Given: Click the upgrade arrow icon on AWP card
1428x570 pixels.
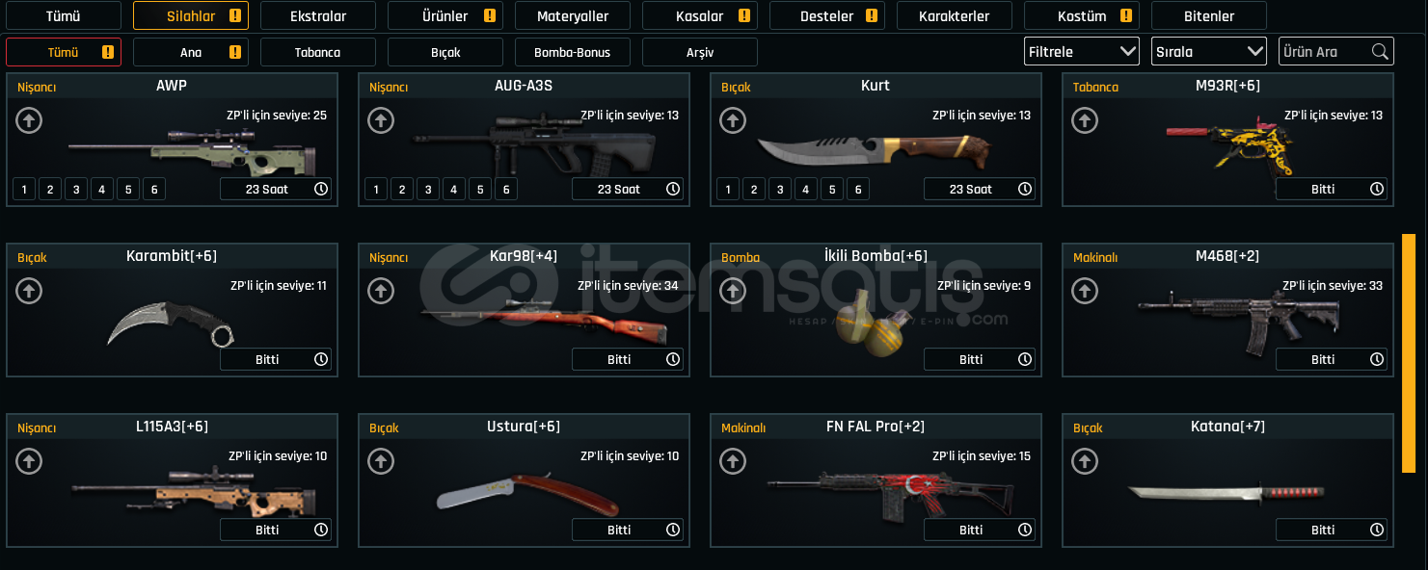Looking at the screenshot, I should 29,120.
